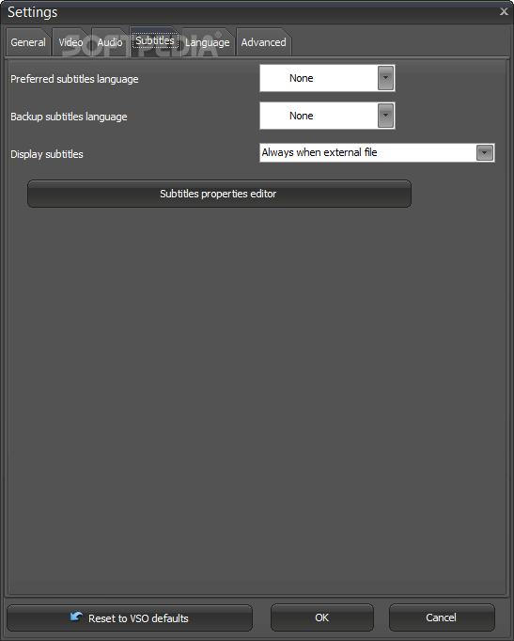Expand the Display subtitles dropdown arrow

(x=485, y=153)
